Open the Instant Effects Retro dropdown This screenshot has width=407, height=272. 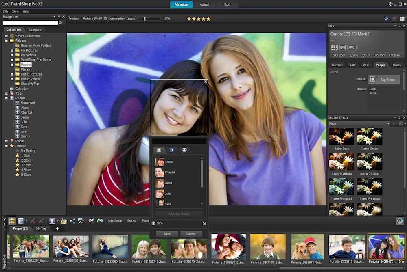388,124
